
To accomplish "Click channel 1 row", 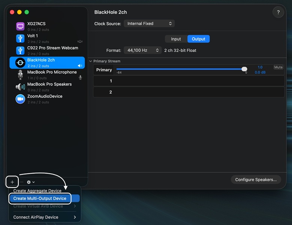I will pyautogui.click(x=189, y=81).
